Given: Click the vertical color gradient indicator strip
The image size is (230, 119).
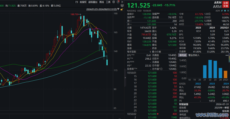Looking at the screenshot, I should point(229,59).
